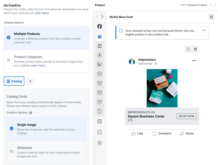Select the Instagram placement icon
This screenshot has width=218, height=165.
[99, 121]
